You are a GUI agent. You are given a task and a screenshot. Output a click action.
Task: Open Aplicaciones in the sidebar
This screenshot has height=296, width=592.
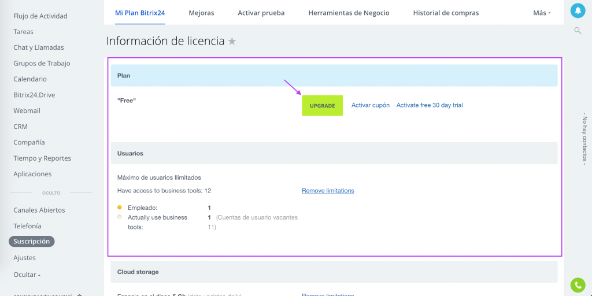tap(32, 175)
